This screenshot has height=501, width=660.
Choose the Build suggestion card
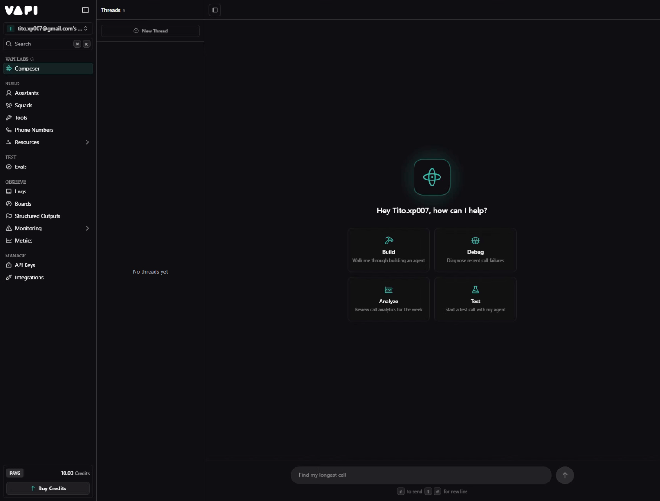(388, 250)
